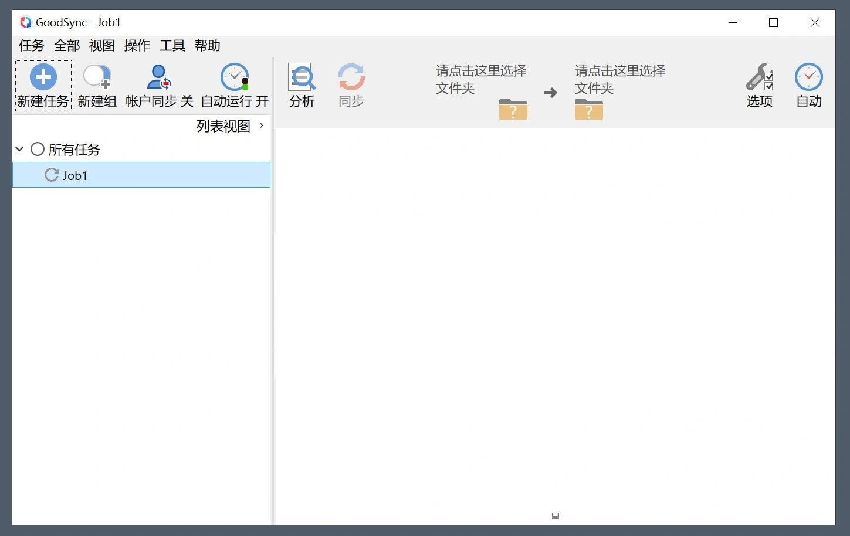Maximize the GoodSync window
850x536 pixels.
click(x=774, y=22)
